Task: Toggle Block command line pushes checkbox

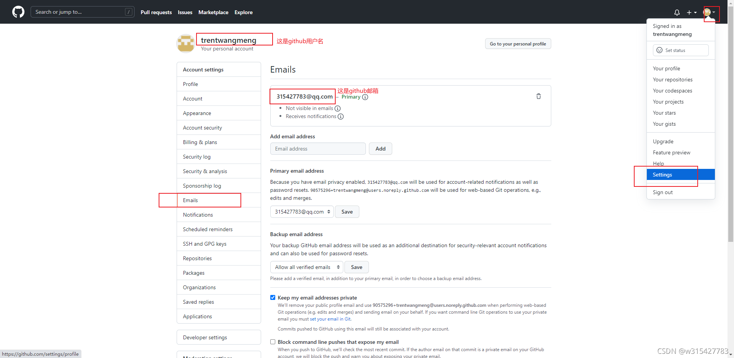Action: click(x=273, y=342)
